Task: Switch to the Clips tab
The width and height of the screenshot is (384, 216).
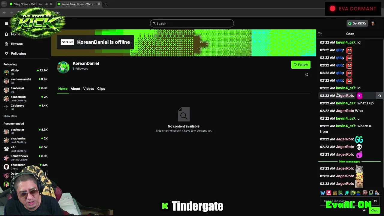Action: pyautogui.click(x=101, y=89)
